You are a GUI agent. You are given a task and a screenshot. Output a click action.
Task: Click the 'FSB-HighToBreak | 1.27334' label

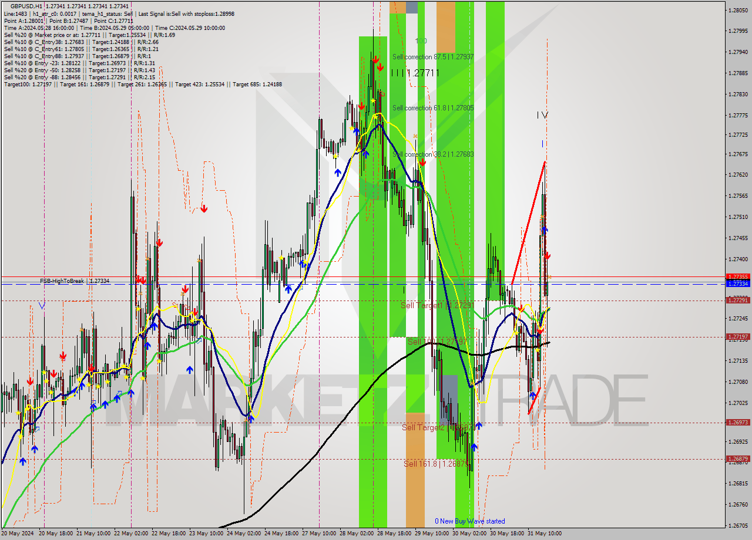(75, 281)
